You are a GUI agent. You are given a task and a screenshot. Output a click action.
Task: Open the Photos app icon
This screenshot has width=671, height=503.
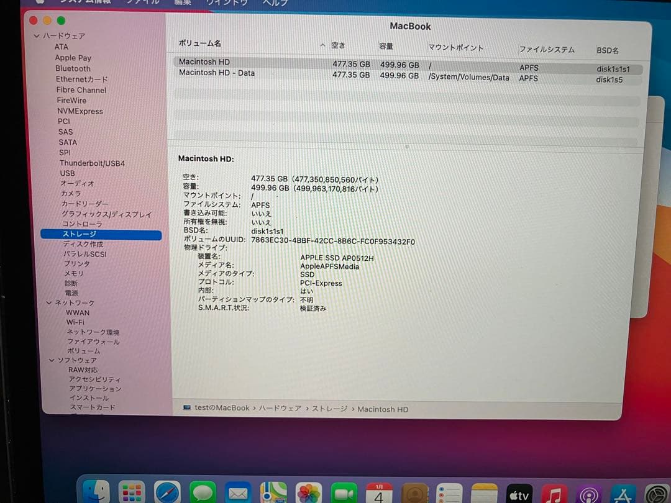(x=309, y=494)
